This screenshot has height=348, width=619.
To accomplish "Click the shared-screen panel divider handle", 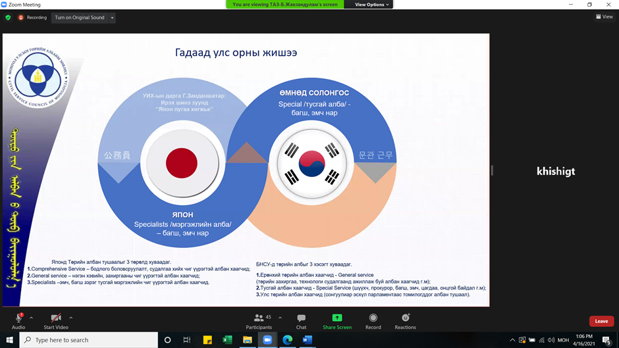I will click(492, 170).
